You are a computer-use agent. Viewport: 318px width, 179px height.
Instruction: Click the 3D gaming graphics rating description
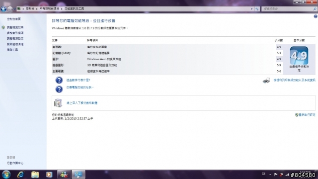tap(102, 65)
